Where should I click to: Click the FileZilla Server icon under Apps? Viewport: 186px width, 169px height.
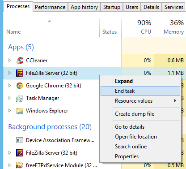click(x=20, y=73)
